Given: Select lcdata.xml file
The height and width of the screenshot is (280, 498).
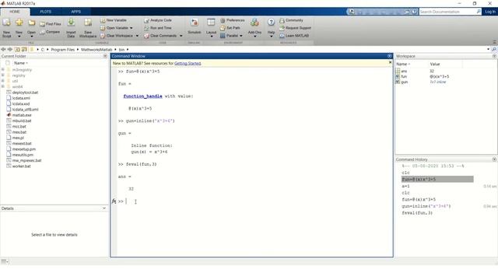Looking at the screenshot, I should click(21, 99).
